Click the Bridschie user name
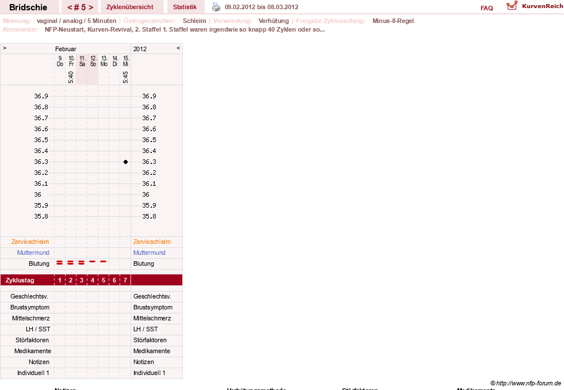 click(28, 7)
